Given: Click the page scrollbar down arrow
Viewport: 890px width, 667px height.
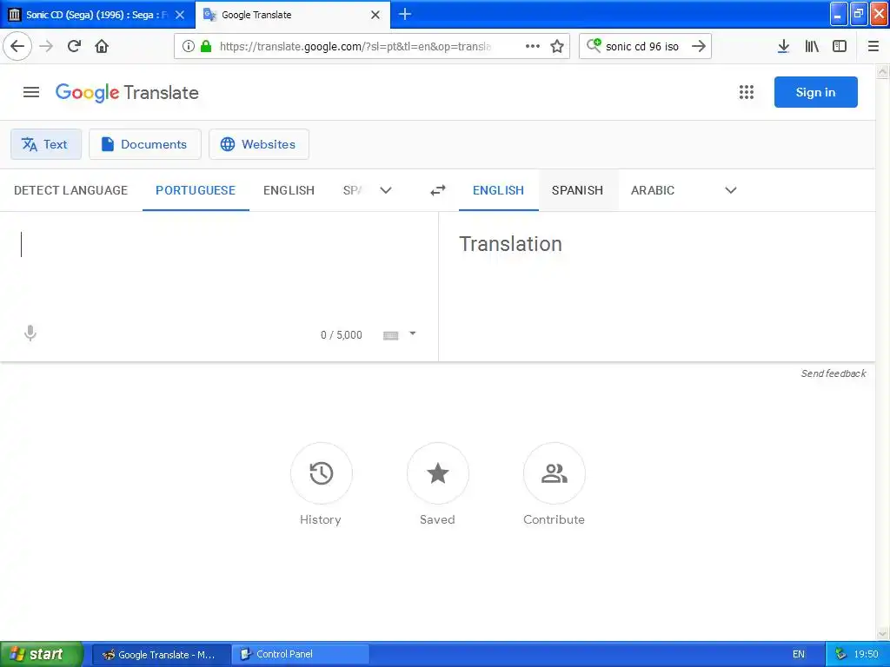Looking at the screenshot, I should (883, 633).
